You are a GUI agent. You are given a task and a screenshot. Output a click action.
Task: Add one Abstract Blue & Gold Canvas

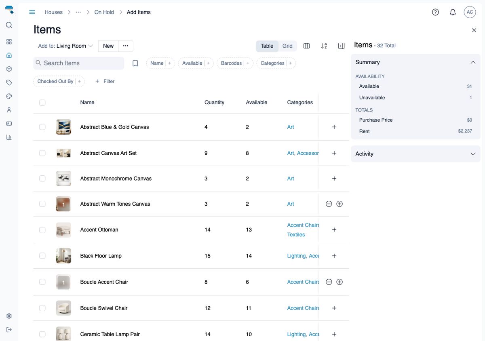[334, 127]
